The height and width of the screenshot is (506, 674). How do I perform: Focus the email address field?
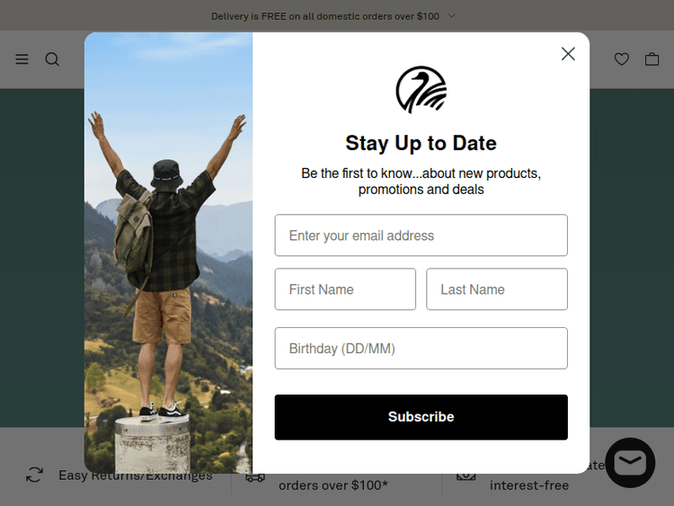(x=421, y=235)
